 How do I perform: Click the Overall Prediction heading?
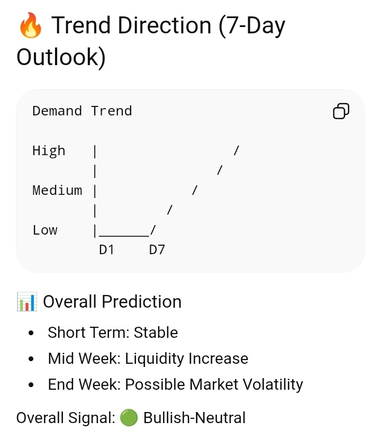[x=112, y=301]
